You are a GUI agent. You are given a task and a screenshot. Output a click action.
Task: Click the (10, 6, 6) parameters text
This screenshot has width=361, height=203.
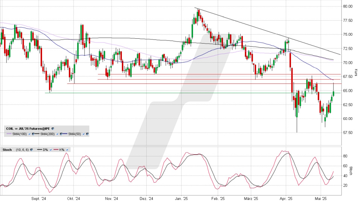(x=22, y=150)
